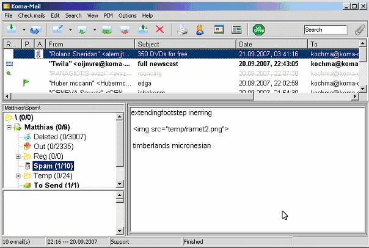Toggle the layout view icon

click(x=236, y=30)
